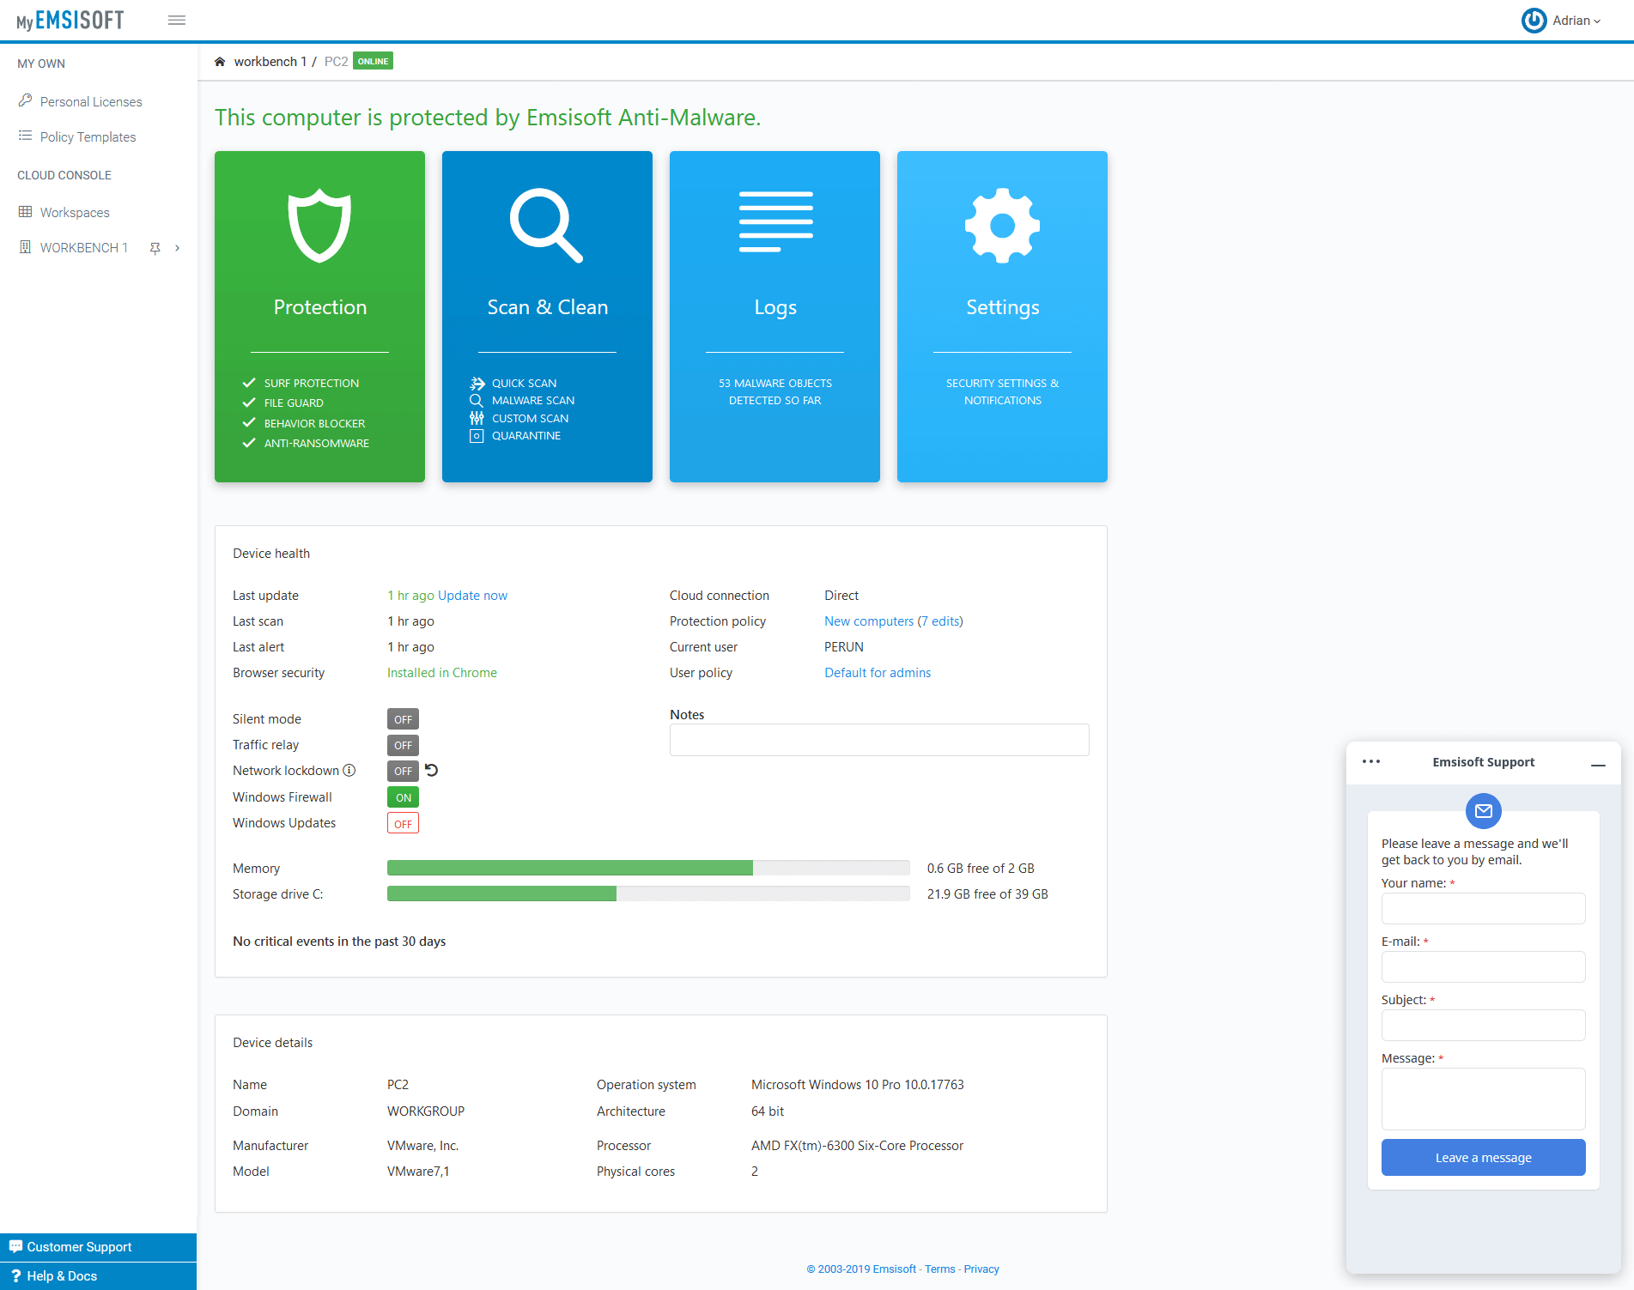The height and width of the screenshot is (1290, 1634).
Task: Click the Malware Scan magnifier icon
Action: pos(477,400)
